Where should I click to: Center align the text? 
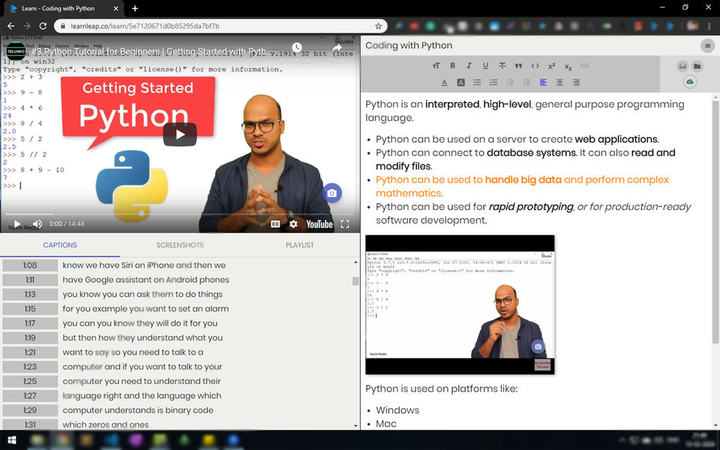click(x=559, y=82)
